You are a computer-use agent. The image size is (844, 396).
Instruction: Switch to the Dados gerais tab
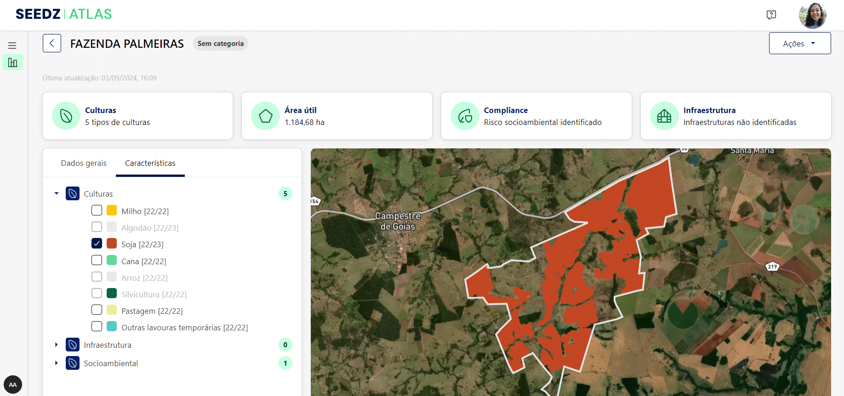[84, 163]
